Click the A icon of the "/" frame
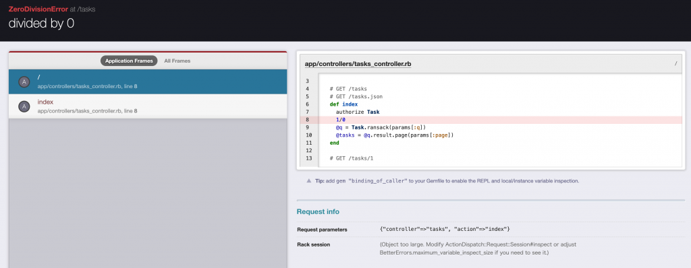The image size is (691, 268). pyautogui.click(x=24, y=81)
